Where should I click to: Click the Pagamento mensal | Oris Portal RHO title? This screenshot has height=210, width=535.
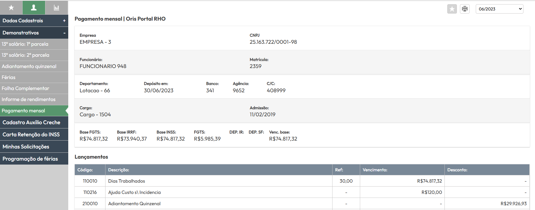point(120,19)
